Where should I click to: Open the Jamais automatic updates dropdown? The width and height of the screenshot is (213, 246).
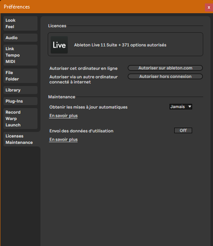point(181,107)
